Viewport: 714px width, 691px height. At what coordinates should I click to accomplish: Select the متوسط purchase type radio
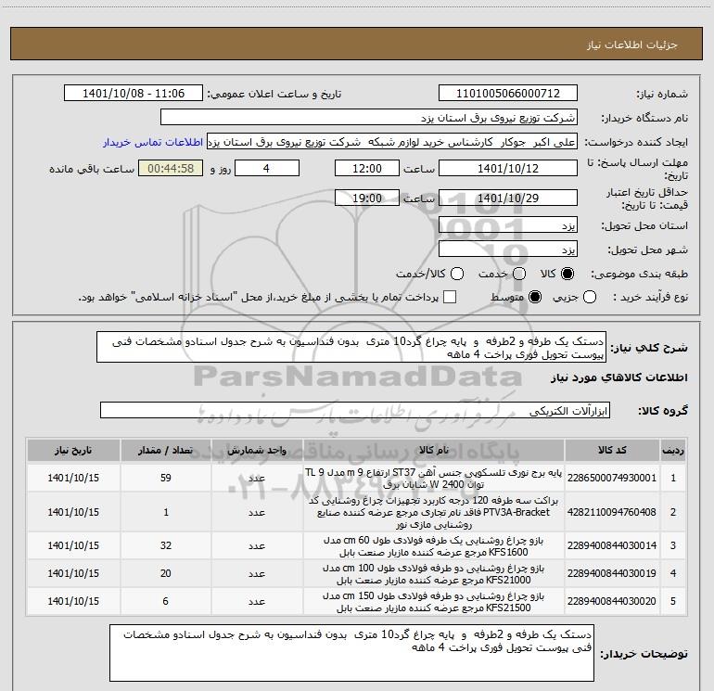[x=535, y=297]
